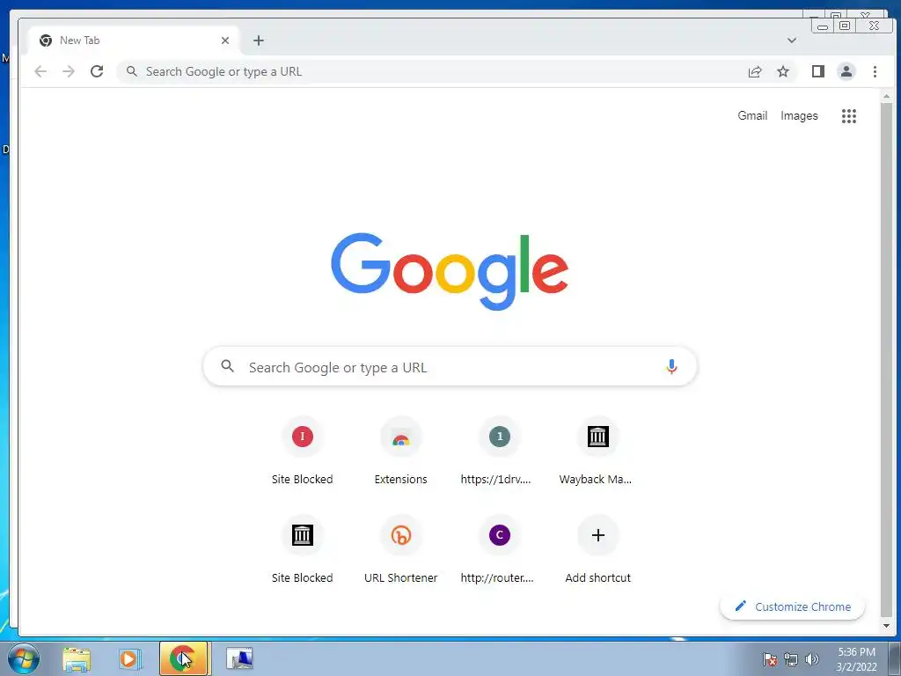Open the https://1drv shortcut
The image size is (901, 676).
point(500,451)
